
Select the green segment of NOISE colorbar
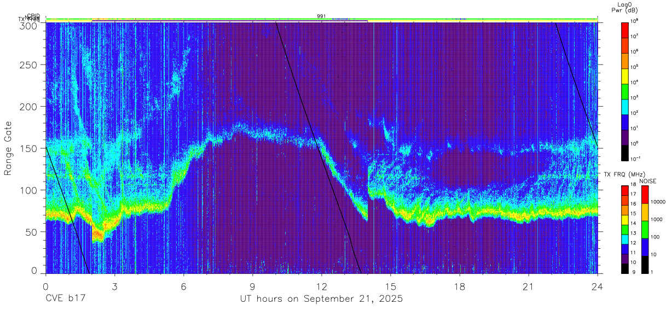point(645,229)
